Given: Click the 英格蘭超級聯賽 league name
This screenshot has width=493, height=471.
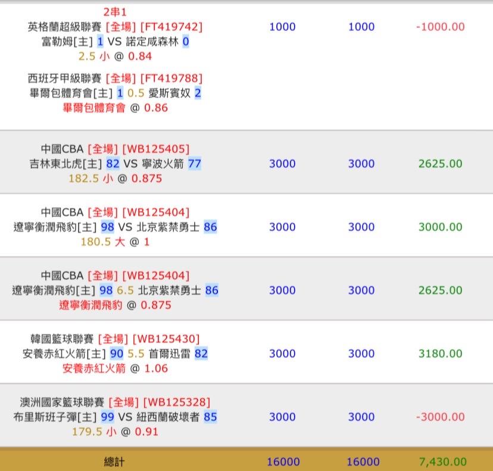Looking at the screenshot, I should pos(65,27).
